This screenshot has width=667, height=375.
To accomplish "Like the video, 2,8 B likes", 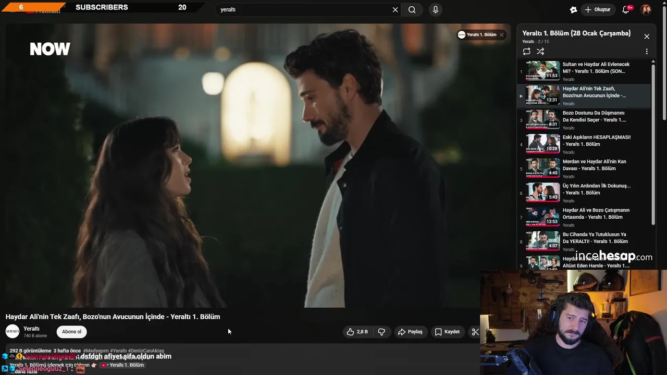I will click(x=357, y=332).
